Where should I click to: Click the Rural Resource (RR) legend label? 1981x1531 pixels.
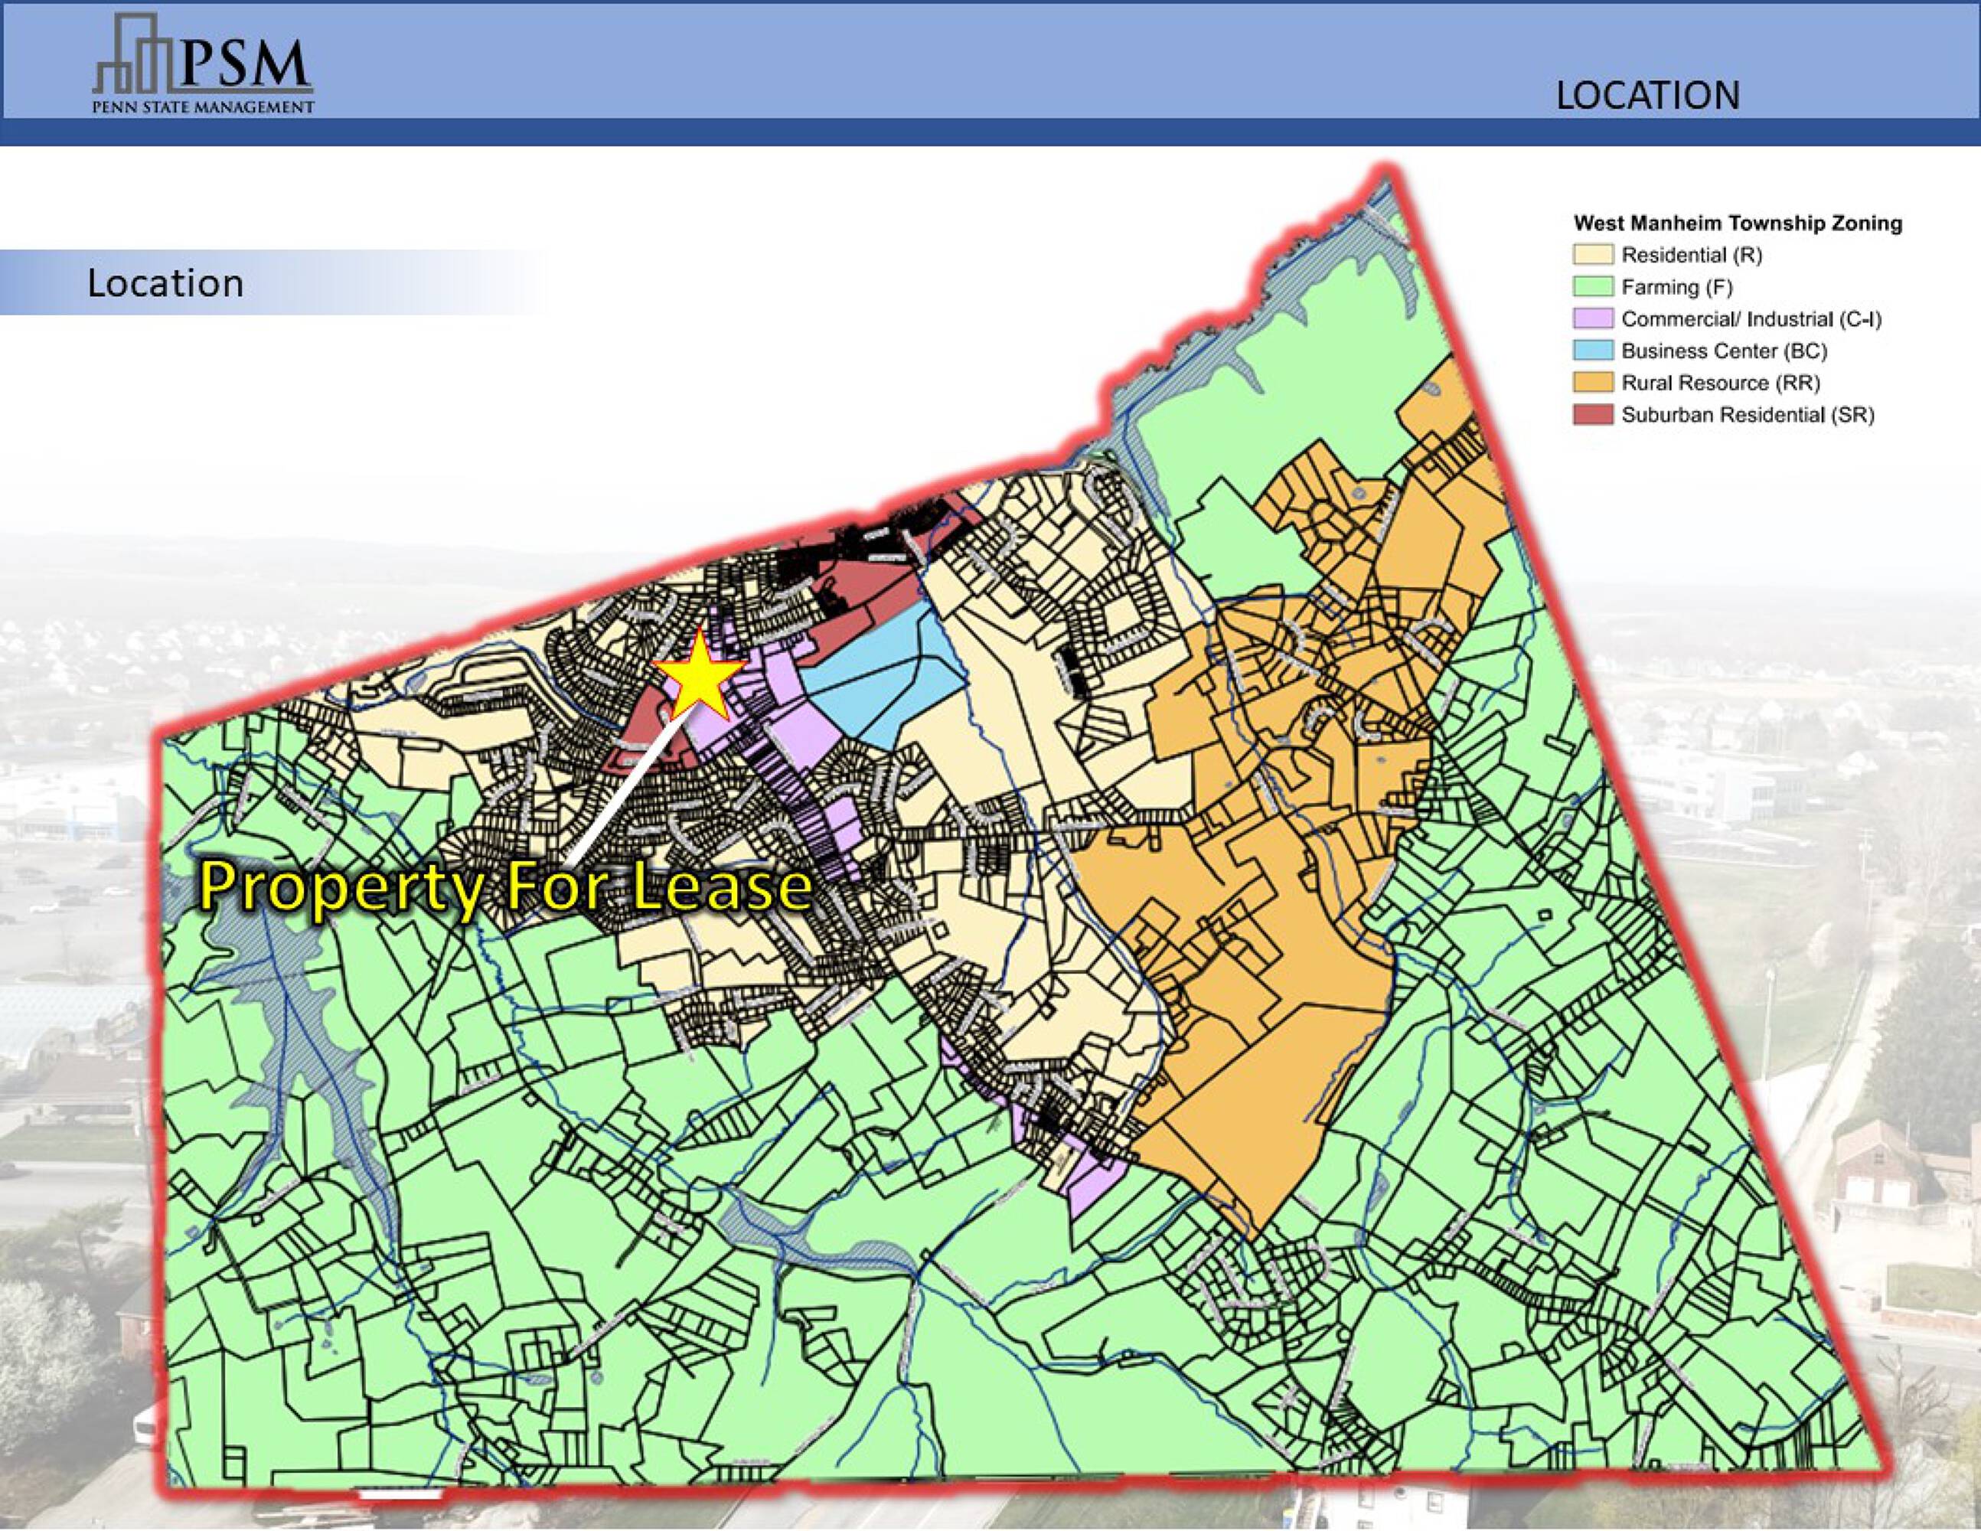pyautogui.click(x=1720, y=383)
